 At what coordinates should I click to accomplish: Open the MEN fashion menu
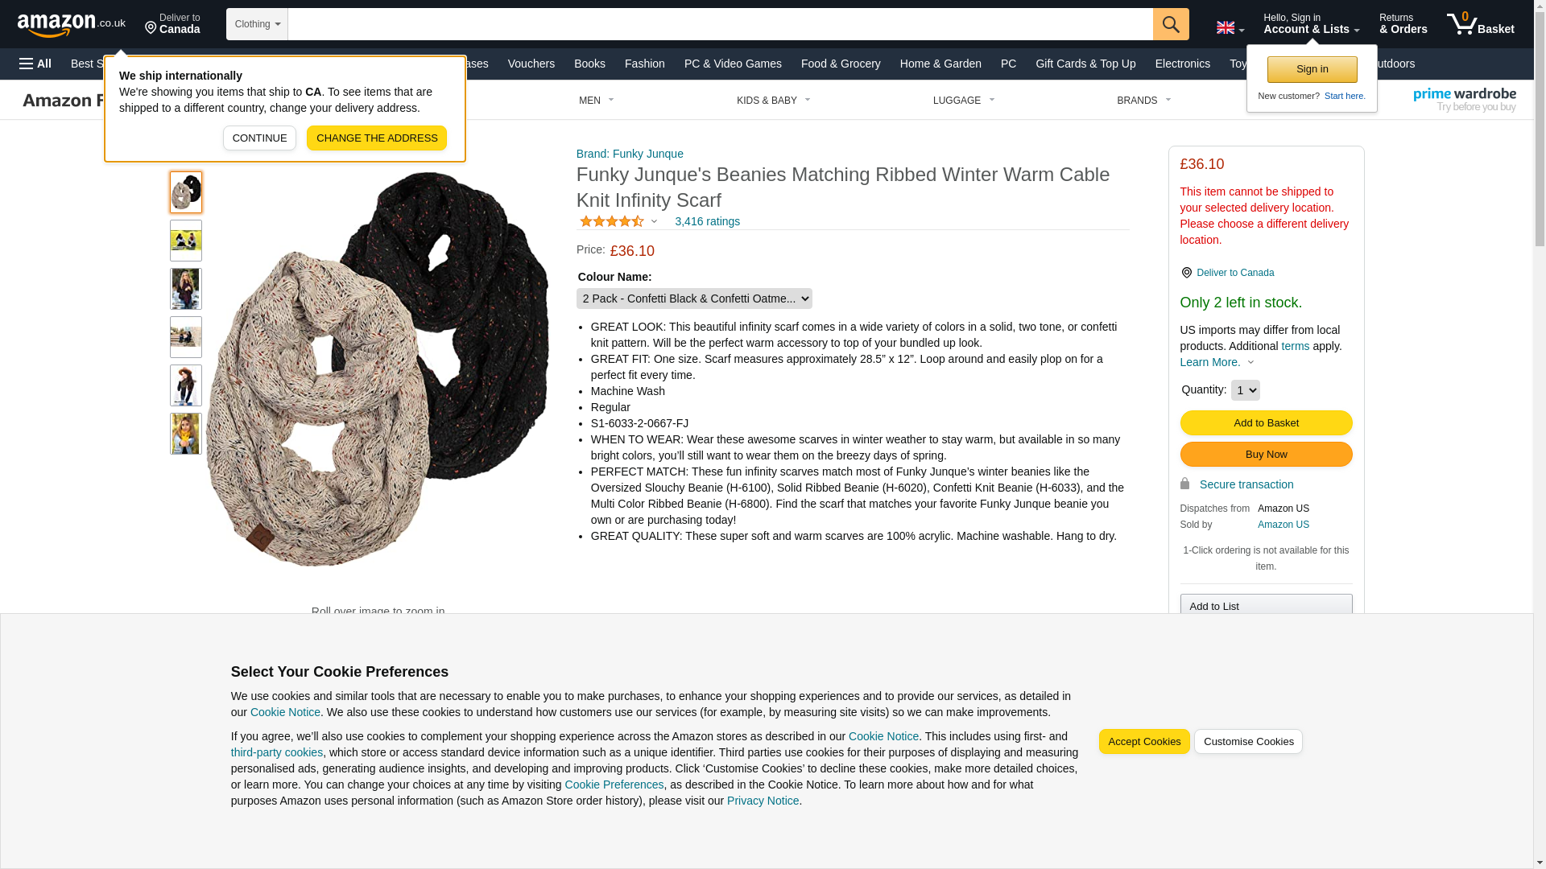(596, 101)
